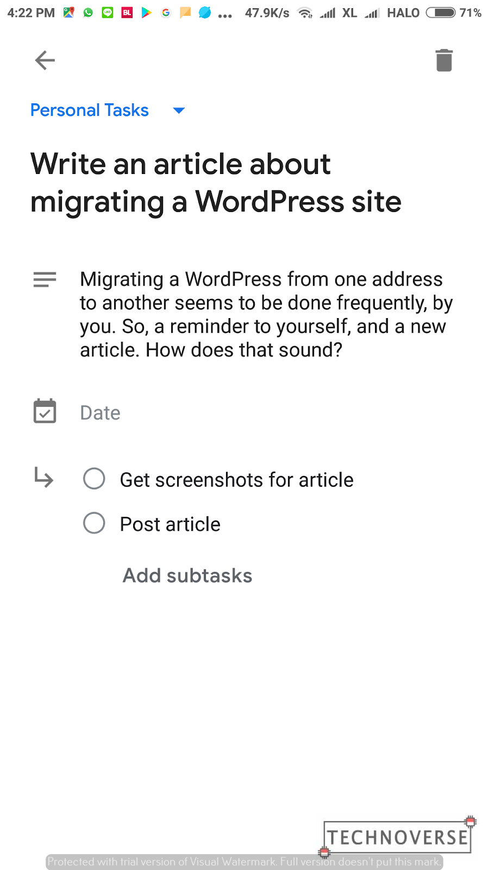Tap the WhatsApp status bar icon
The width and height of the screenshot is (489, 870).
point(88,13)
